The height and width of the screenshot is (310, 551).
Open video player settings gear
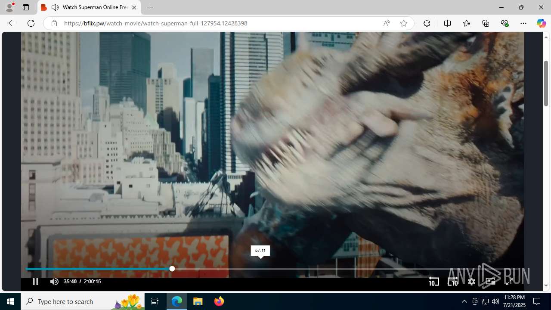pos(471,282)
